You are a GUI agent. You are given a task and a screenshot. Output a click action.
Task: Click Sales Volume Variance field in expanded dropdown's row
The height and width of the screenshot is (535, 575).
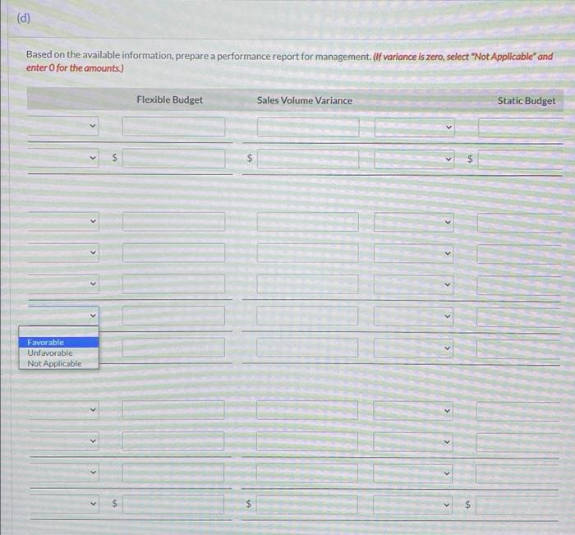click(x=307, y=316)
